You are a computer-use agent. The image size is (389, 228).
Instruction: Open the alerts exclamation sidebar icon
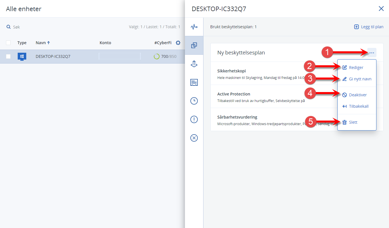[194, 119]
